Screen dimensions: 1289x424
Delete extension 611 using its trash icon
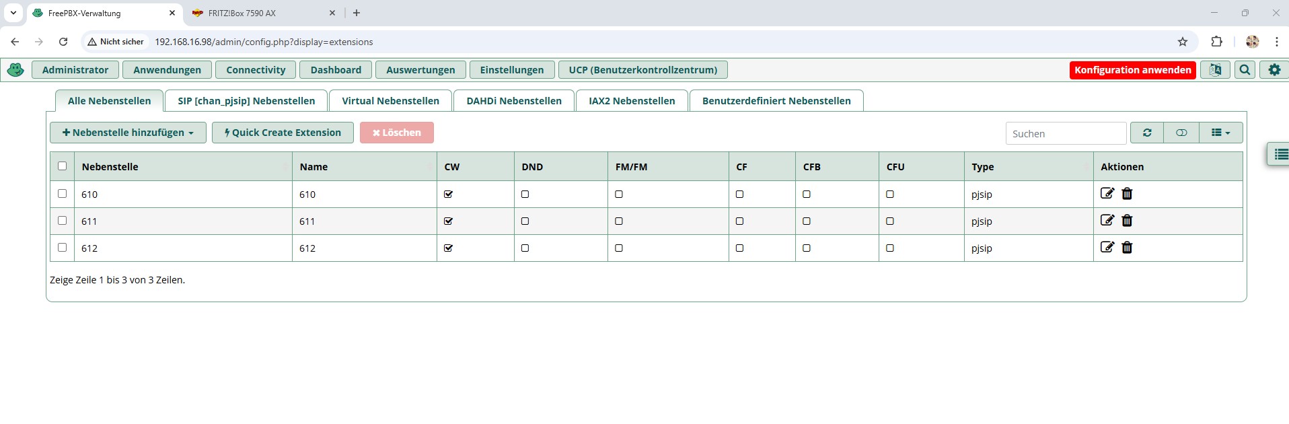point(1127,221)
